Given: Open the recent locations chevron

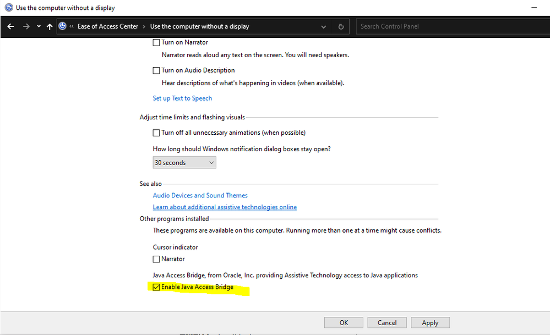Looking at the screenshot, I should click(x=39, y=26).
